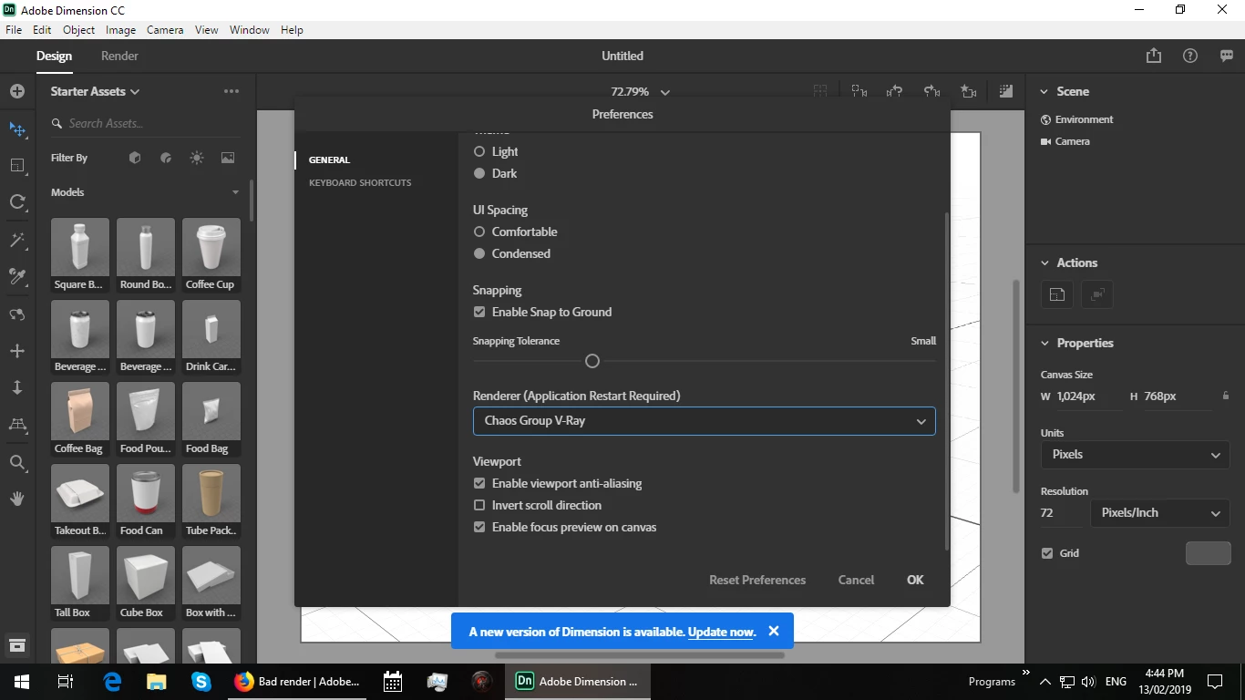Viewport: 1245px width, 700px height.
Task: Click the camera bookmarks star icon
Action: coord(968,91)
